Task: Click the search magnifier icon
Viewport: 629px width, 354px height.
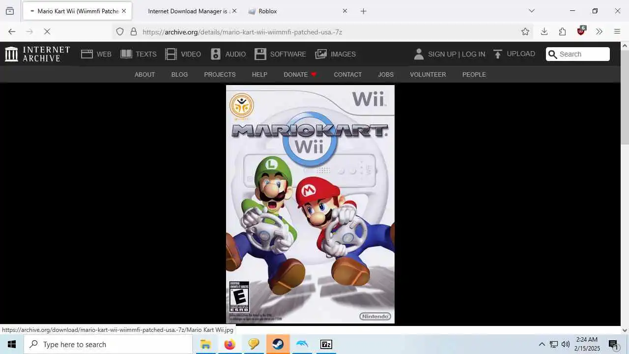Action: click(x=553, y=54)
